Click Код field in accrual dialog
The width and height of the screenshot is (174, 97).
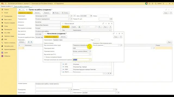click(x=97, y=40)
